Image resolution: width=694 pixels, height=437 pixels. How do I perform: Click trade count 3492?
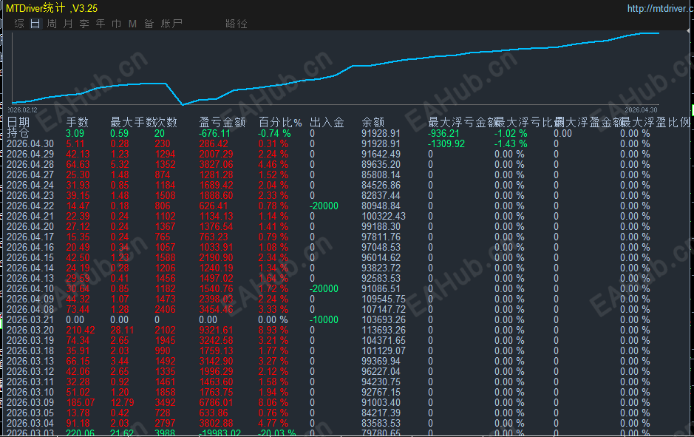tap(165, 402)
